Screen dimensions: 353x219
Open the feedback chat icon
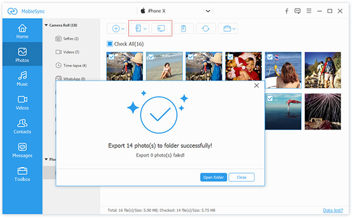point(297,11)
